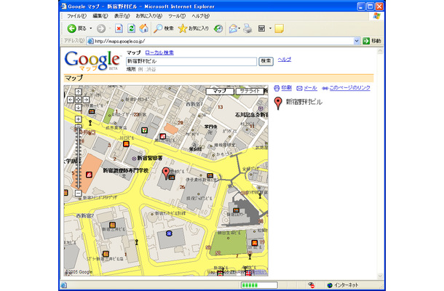
Task: Go to the home page icon
Action: click(144, 28)
